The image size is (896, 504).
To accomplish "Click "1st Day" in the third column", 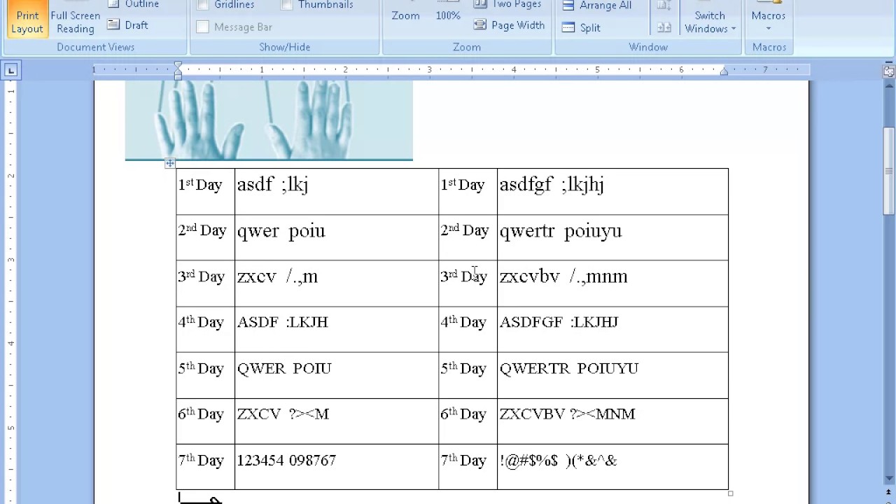I will [463, 185].
